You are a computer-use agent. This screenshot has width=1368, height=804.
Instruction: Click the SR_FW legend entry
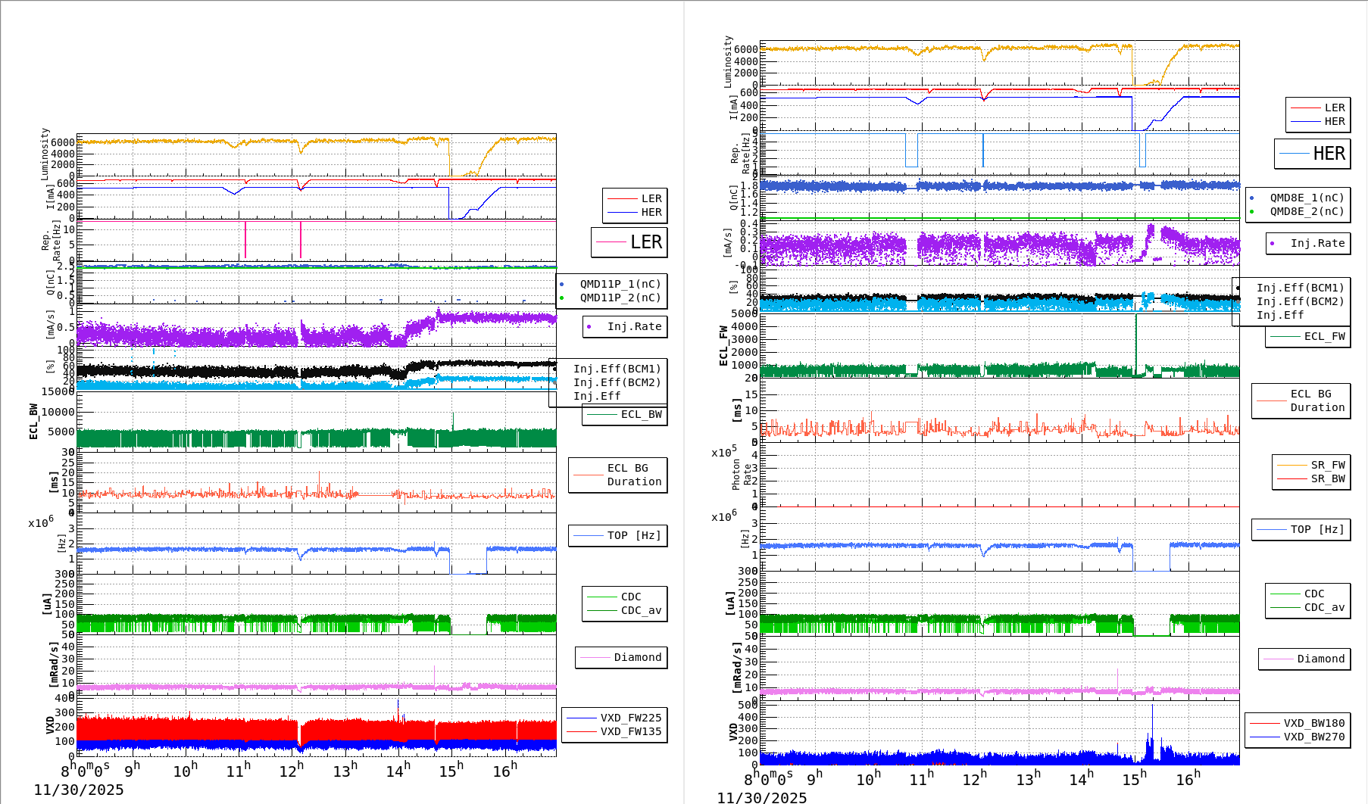pyautogui.click(x=1311, y=466)
